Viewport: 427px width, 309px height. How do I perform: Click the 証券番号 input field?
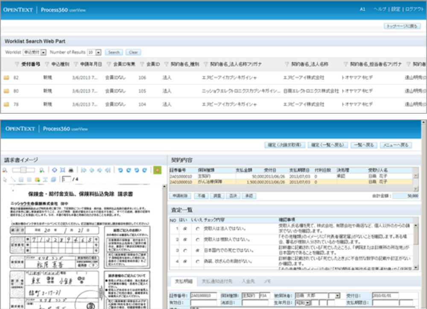click(203, 296)
